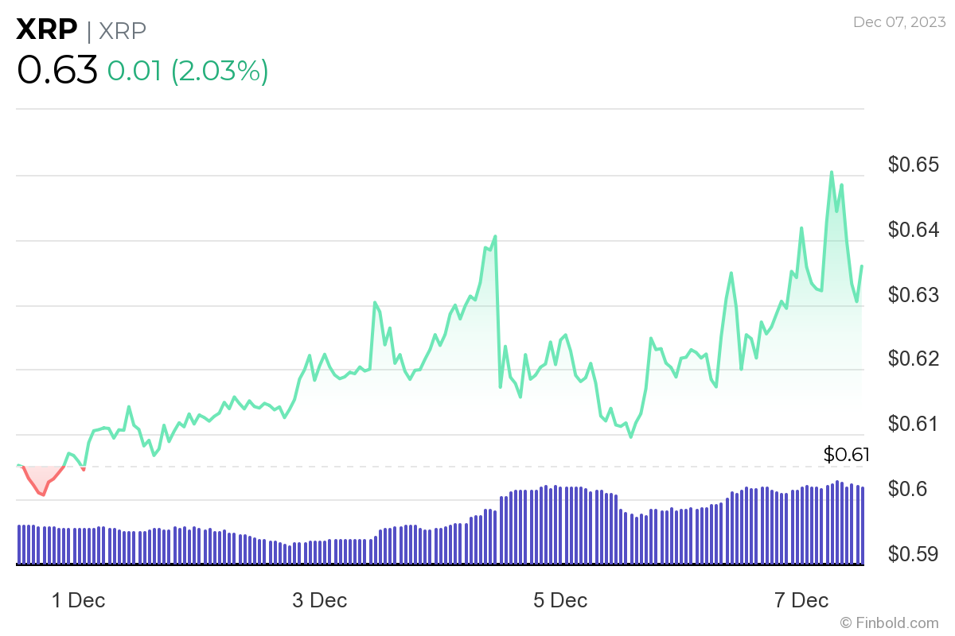Viewport: 955px width, 636px height.
Task: Click the current price 0.63
Action: click(57, 70)
